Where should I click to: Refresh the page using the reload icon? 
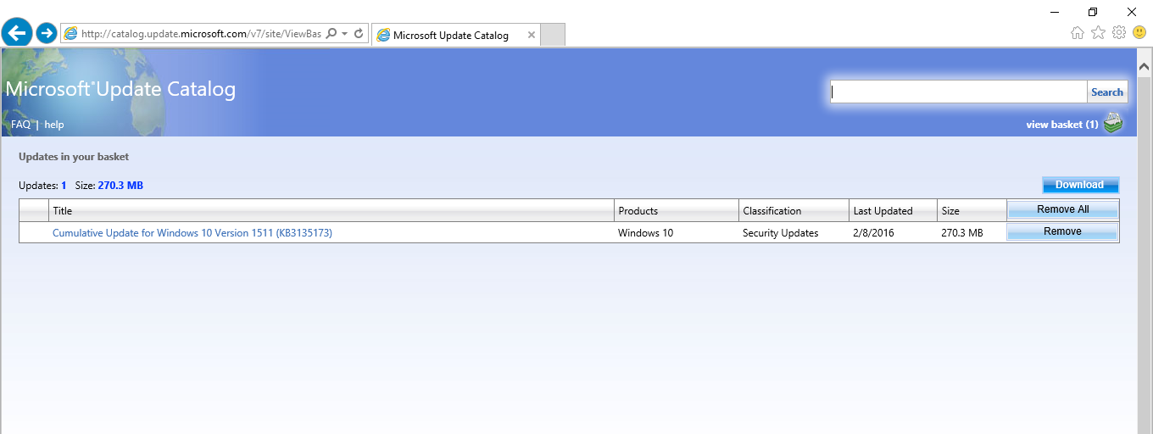point(359,33)
